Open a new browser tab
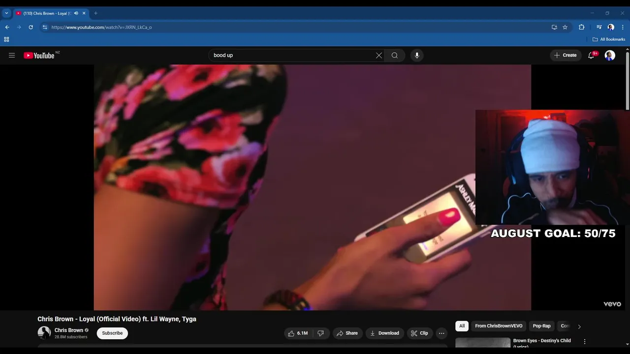This screenshot has width=630, height=354. [x=95, y=13]
